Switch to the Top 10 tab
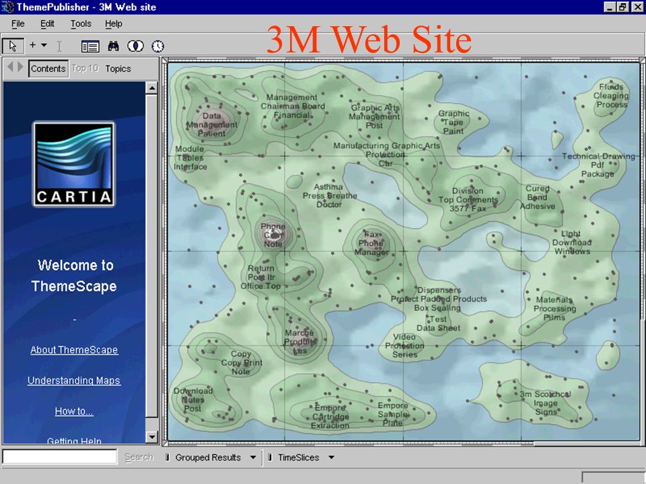The width and height of the screenshot is (646, 484). [85, 68]
